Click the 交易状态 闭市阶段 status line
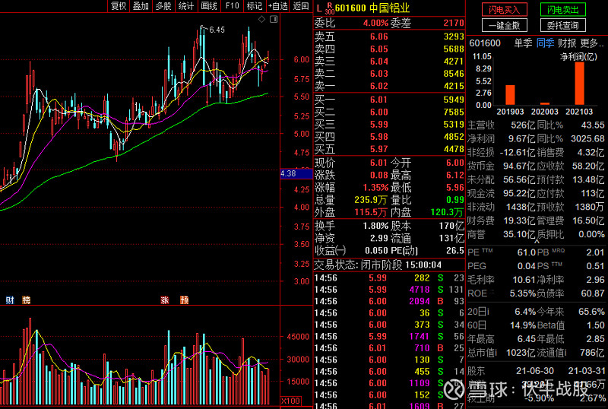The image size is (608, 409). (x=378, y=265)
